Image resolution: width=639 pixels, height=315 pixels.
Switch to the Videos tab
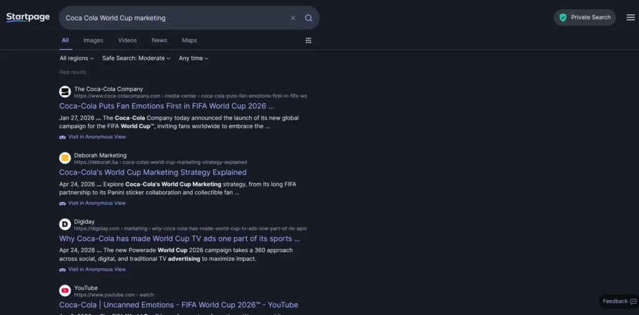coord(127,40)
